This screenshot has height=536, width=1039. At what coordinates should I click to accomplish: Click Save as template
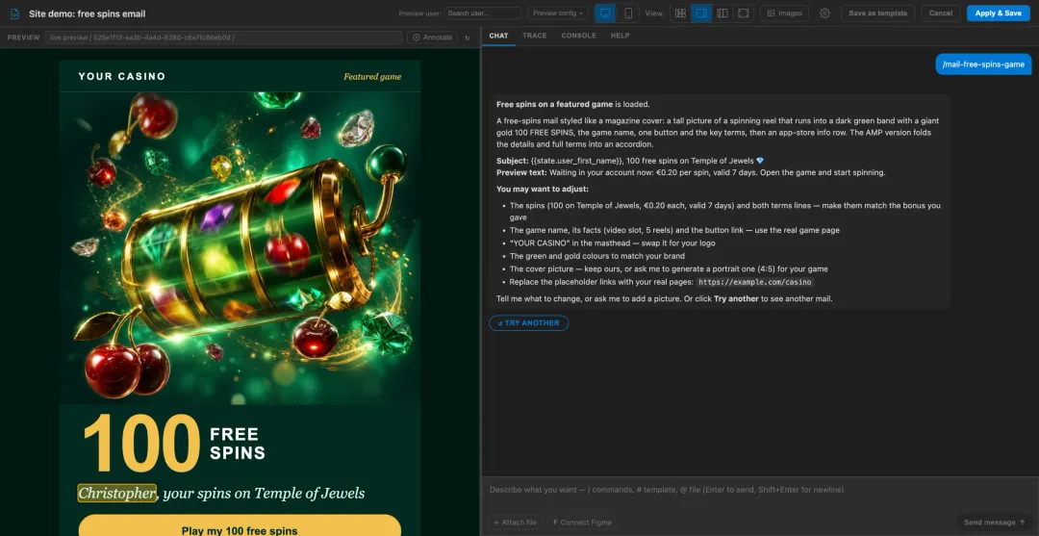pyautogui.click(x=877, y=13)
